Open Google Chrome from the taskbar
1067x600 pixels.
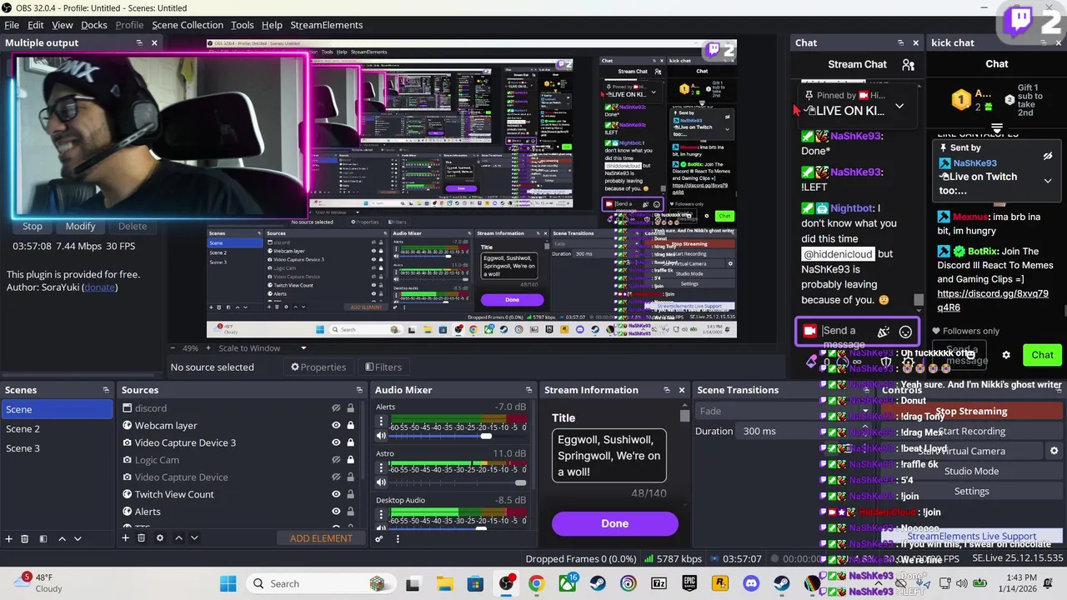click(536, 584)
